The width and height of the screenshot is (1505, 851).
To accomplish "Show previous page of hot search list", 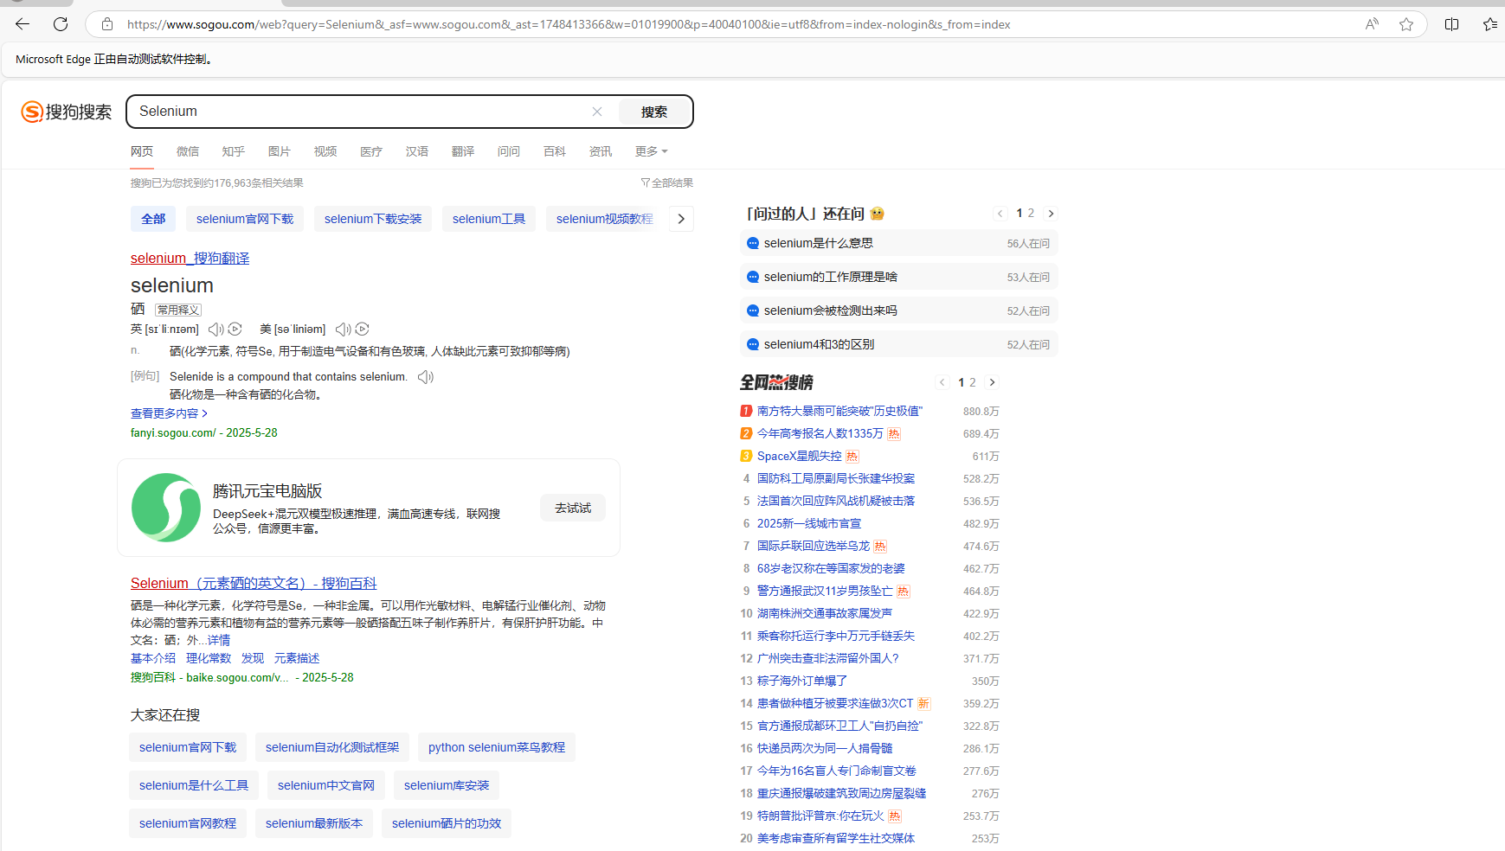I will pos(942,382).
